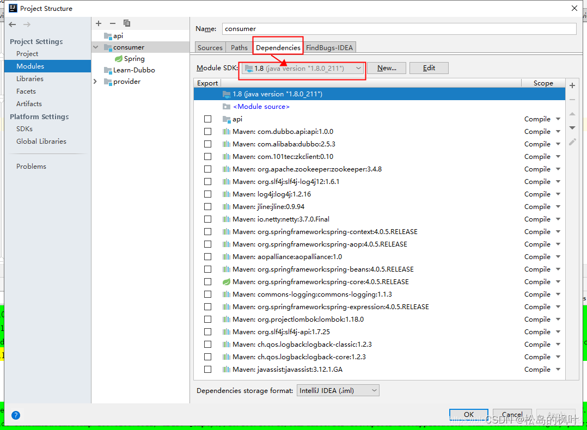
Task: Click the copy module icon in the toolbar
Action: tap(127, 23)
